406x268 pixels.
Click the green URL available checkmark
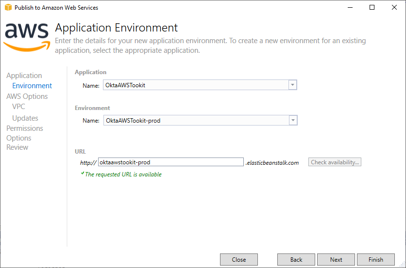[83, 173]
